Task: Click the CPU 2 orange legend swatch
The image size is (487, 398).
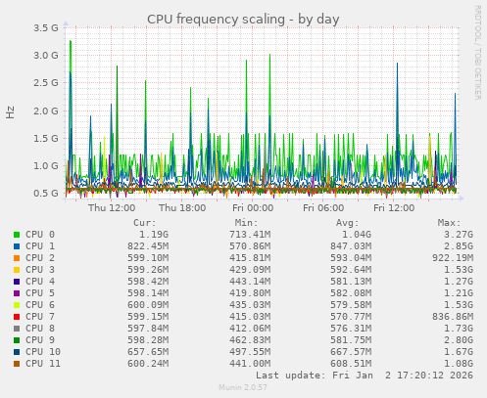Action: (x=17, y=258)
